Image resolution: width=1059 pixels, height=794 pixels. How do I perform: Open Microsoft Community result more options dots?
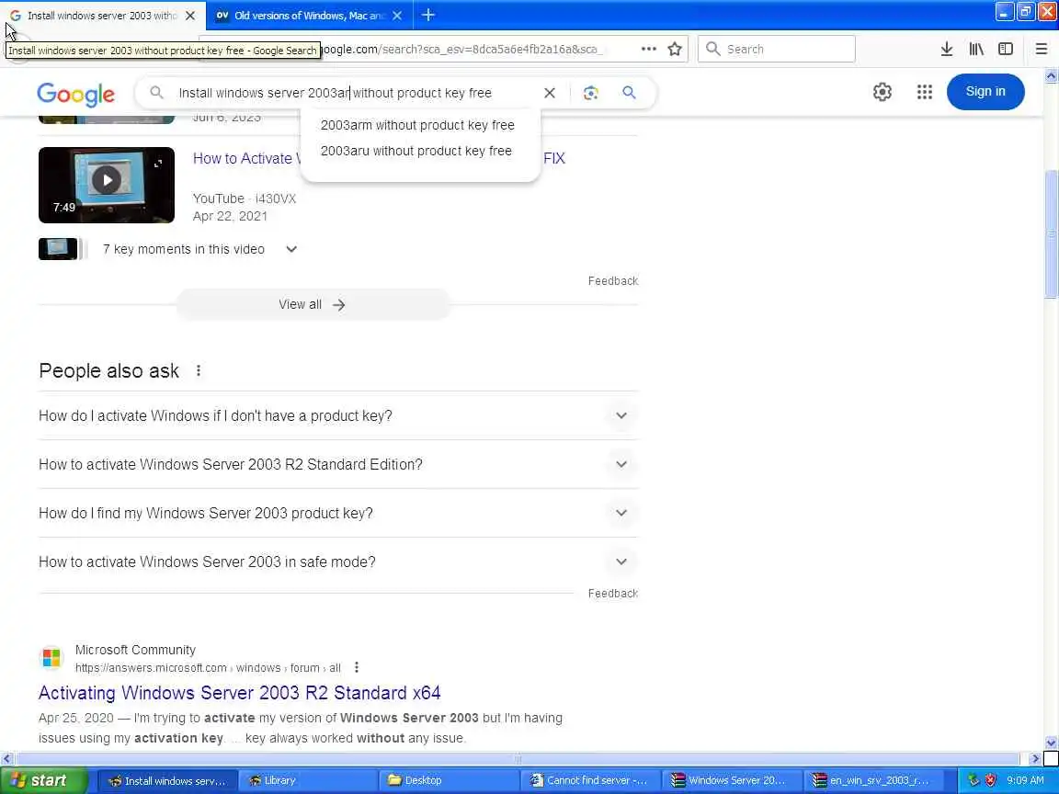tap(357, 668)
